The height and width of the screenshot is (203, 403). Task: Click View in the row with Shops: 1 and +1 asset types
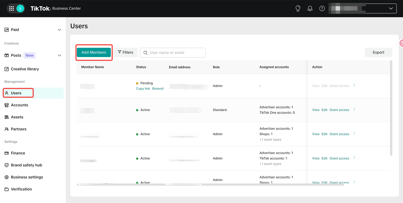pyautogui.click(x=316, y=134)
